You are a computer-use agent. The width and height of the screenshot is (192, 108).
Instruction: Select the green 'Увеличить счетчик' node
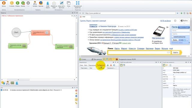[18, 46]
